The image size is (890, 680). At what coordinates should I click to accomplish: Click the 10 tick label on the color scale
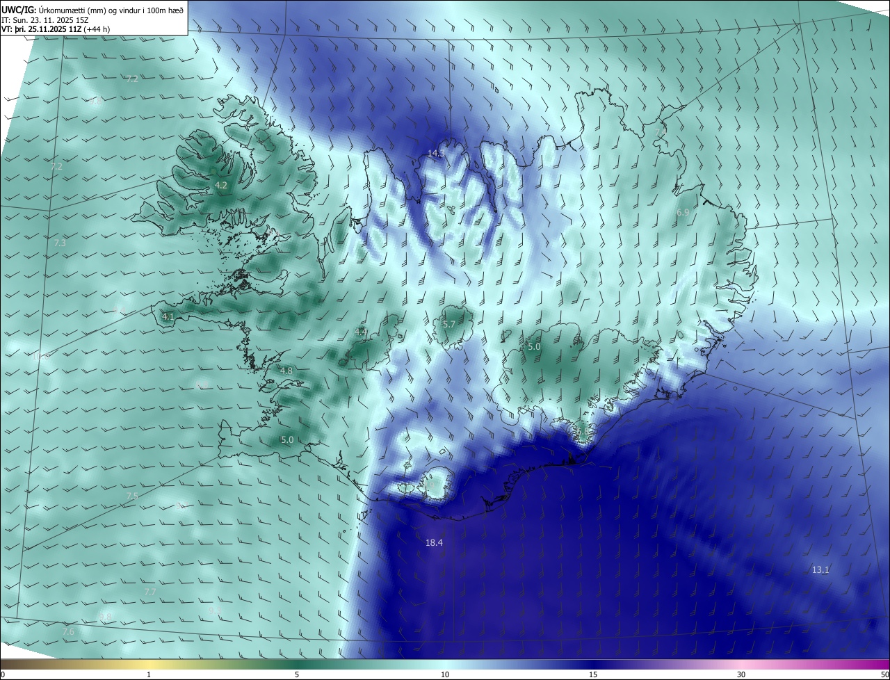pyautogui.click(x=445, y=675)
